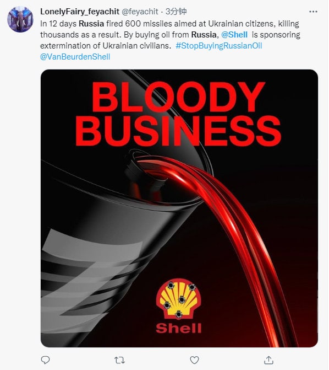Open the three-dot more options menu
329x370 pixels.
coord(313,12)
